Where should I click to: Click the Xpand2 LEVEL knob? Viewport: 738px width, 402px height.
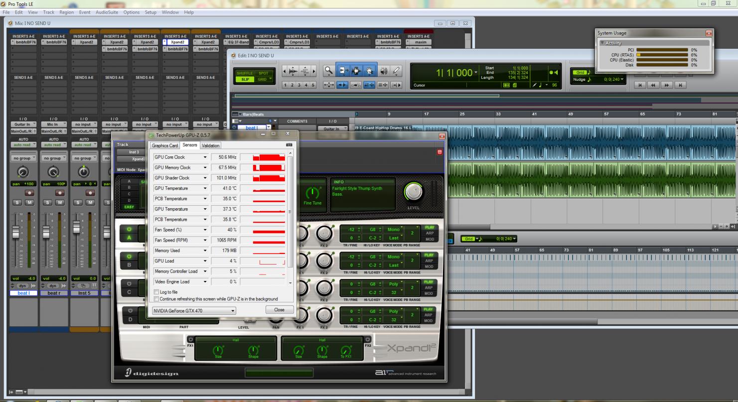(x=414, y=192)
